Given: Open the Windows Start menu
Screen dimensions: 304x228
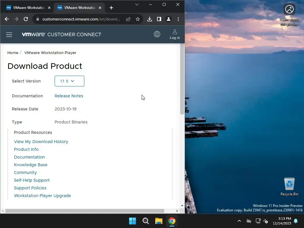Looking at the screenshot, I should tap(133, 221).
